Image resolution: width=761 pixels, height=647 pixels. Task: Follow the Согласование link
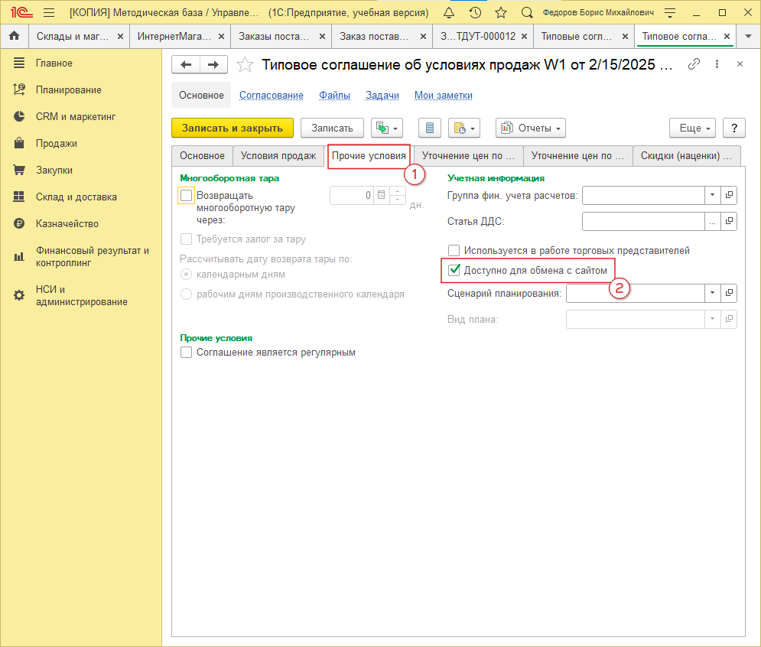click(x=272, y=96)
